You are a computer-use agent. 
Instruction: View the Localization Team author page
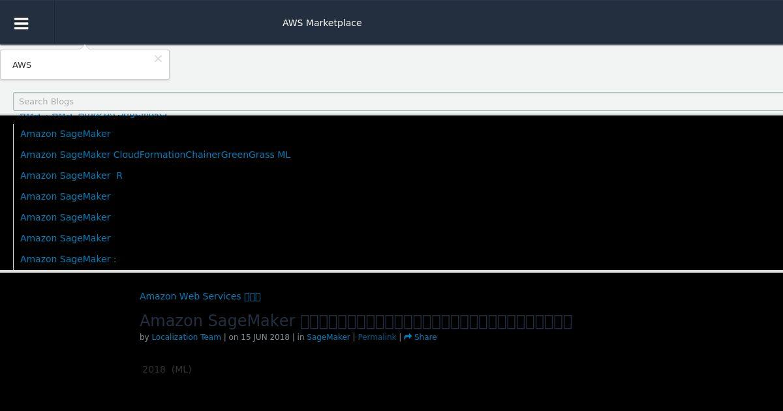point(186,337)
